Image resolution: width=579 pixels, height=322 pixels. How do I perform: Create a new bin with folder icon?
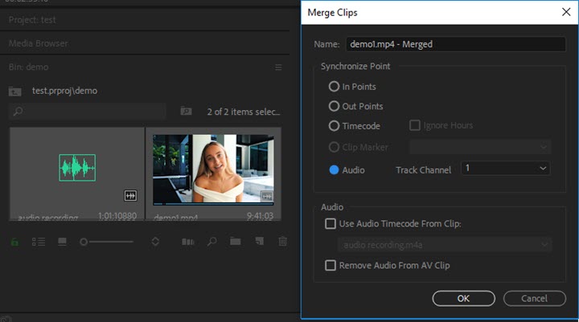click(236, 241)
